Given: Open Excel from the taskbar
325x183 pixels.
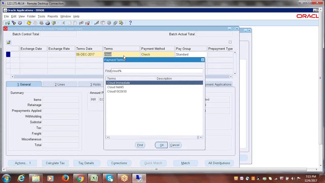Looking at the screenshot, I should point(94,178).
